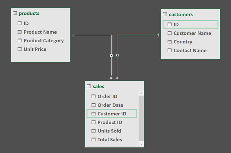Click column icon next to Country
Image resolution: width=231 pixels, height=153 pixels.
169,42
